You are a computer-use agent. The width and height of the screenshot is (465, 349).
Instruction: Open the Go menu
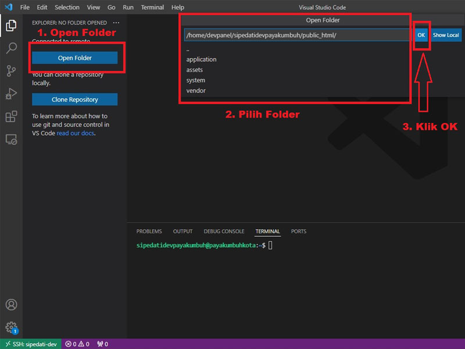111,8
